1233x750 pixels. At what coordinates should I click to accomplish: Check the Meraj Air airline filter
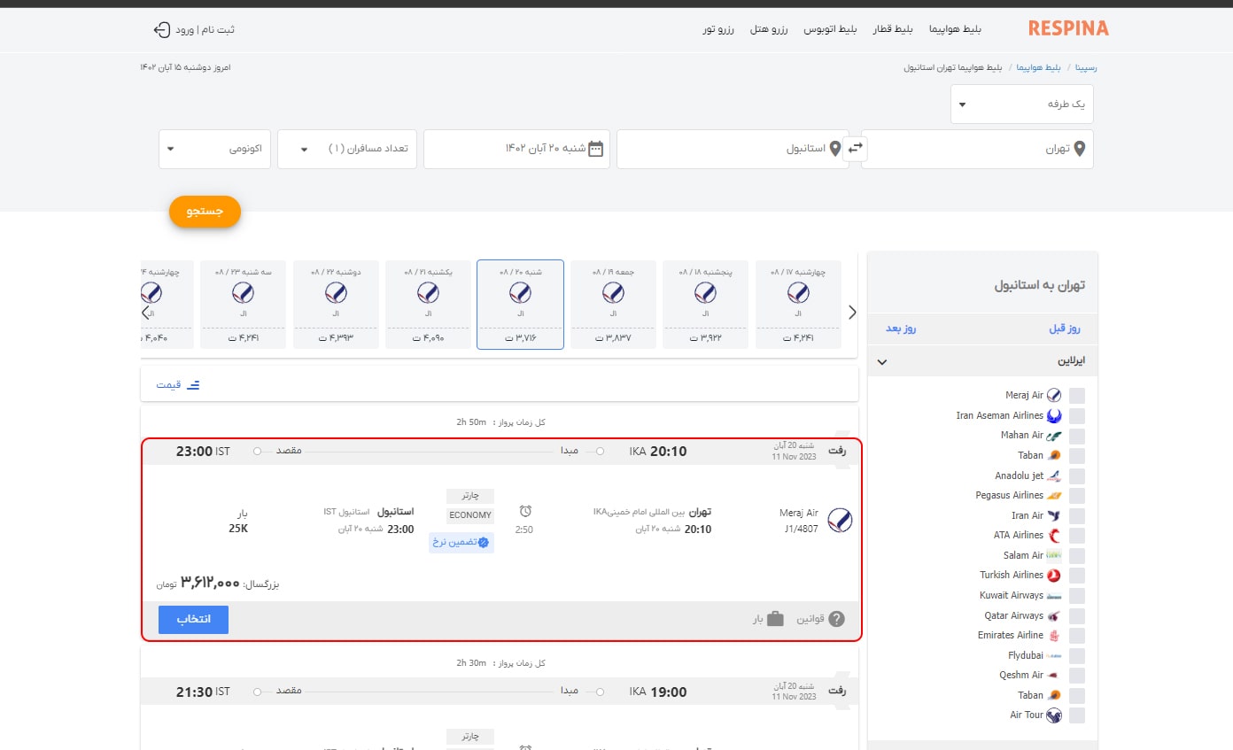1077,396
